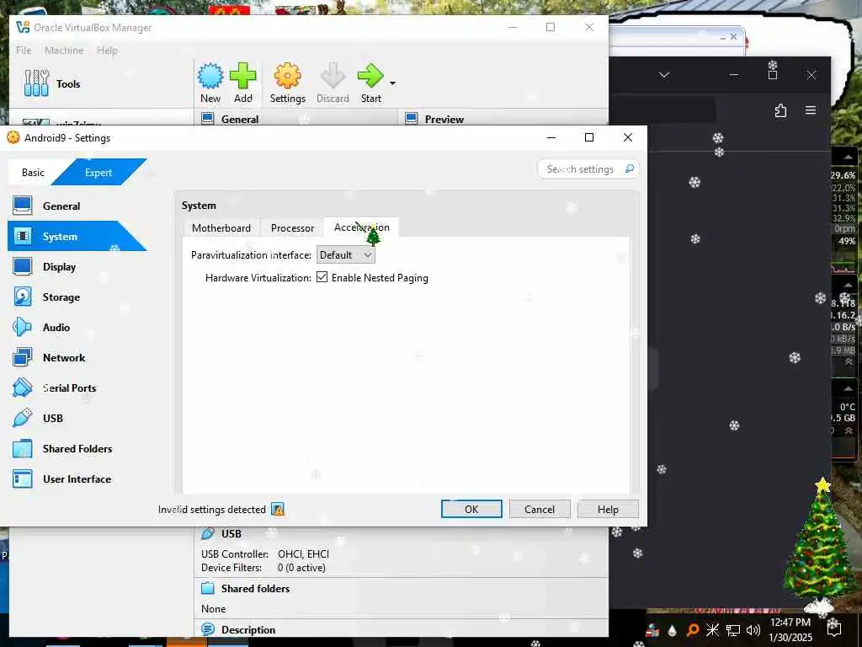This screenshot has height=647, width=862.
Task: Click the extensions puzzle icon in dark window
Action: tap(780, 110)
